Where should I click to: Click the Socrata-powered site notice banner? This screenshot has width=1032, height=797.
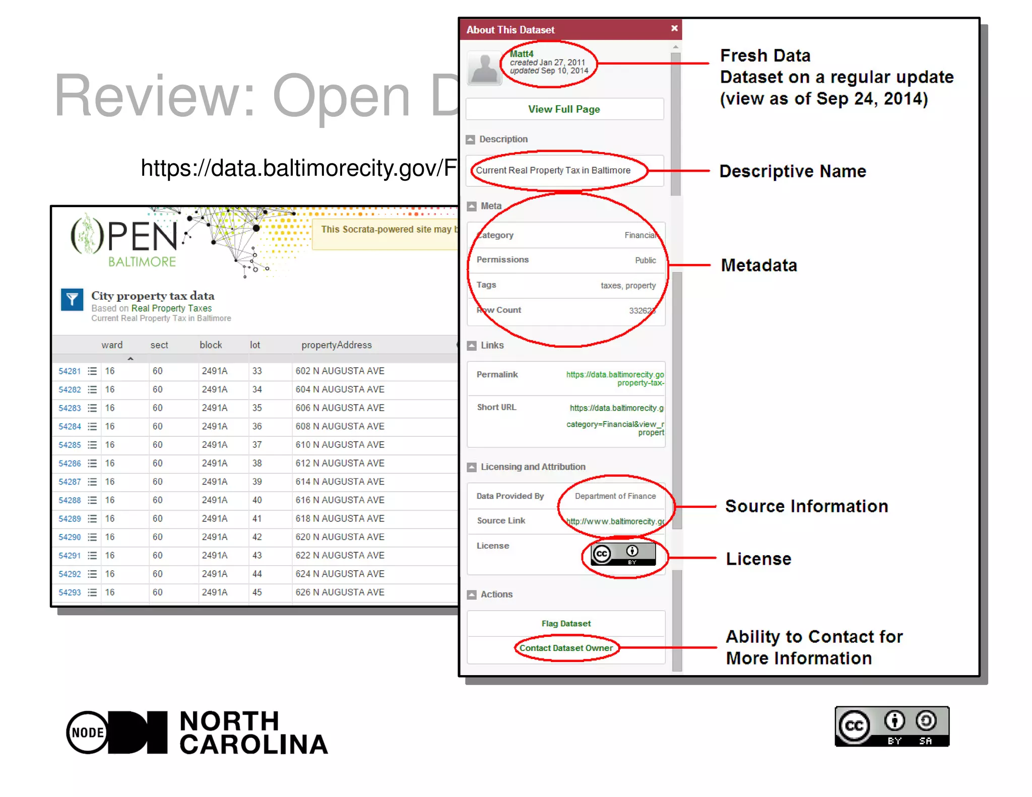385,234
